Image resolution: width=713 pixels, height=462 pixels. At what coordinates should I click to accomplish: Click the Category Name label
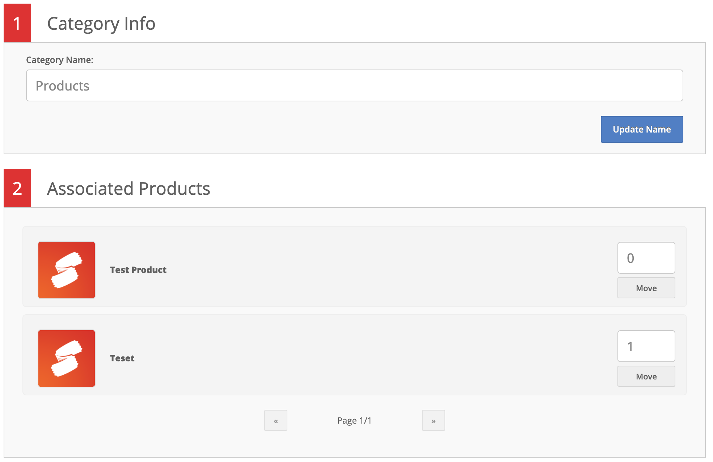pos(60,60)
